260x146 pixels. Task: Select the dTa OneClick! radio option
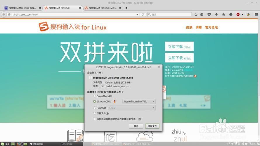[x=94, y=101]
